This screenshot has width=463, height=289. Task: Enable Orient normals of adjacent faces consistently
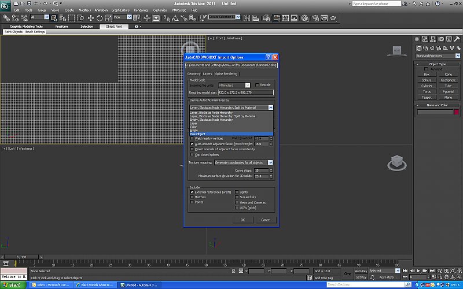coord(192,149)
